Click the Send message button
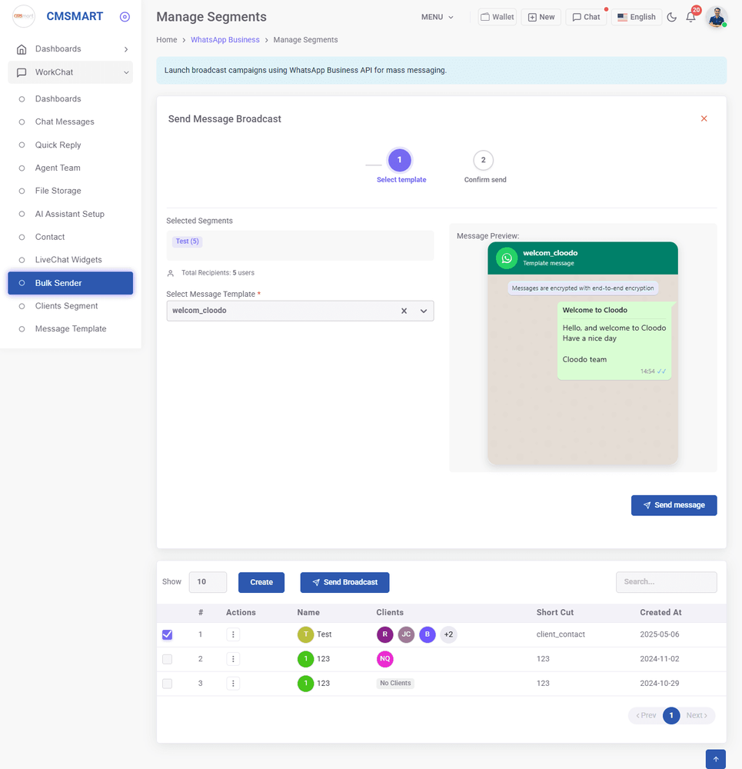The image size is (742, 769). [x=674, y=505]
